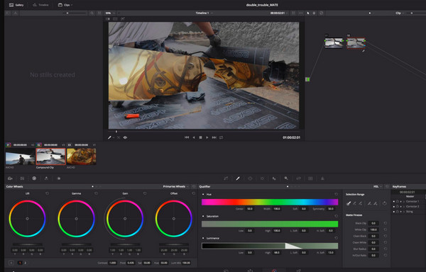Reset the White Clip value
The image size is (426, 272).
click(386, 229)
